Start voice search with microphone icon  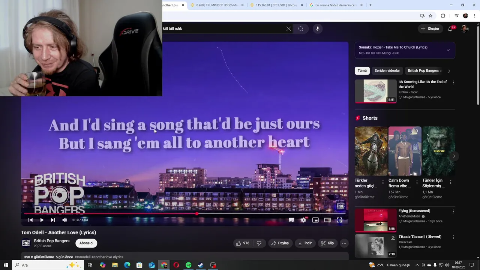(x=318, y=29)
